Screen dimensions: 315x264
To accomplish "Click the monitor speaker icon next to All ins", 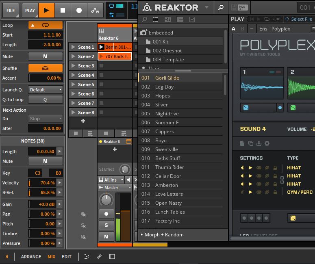I will coord(128,180).
